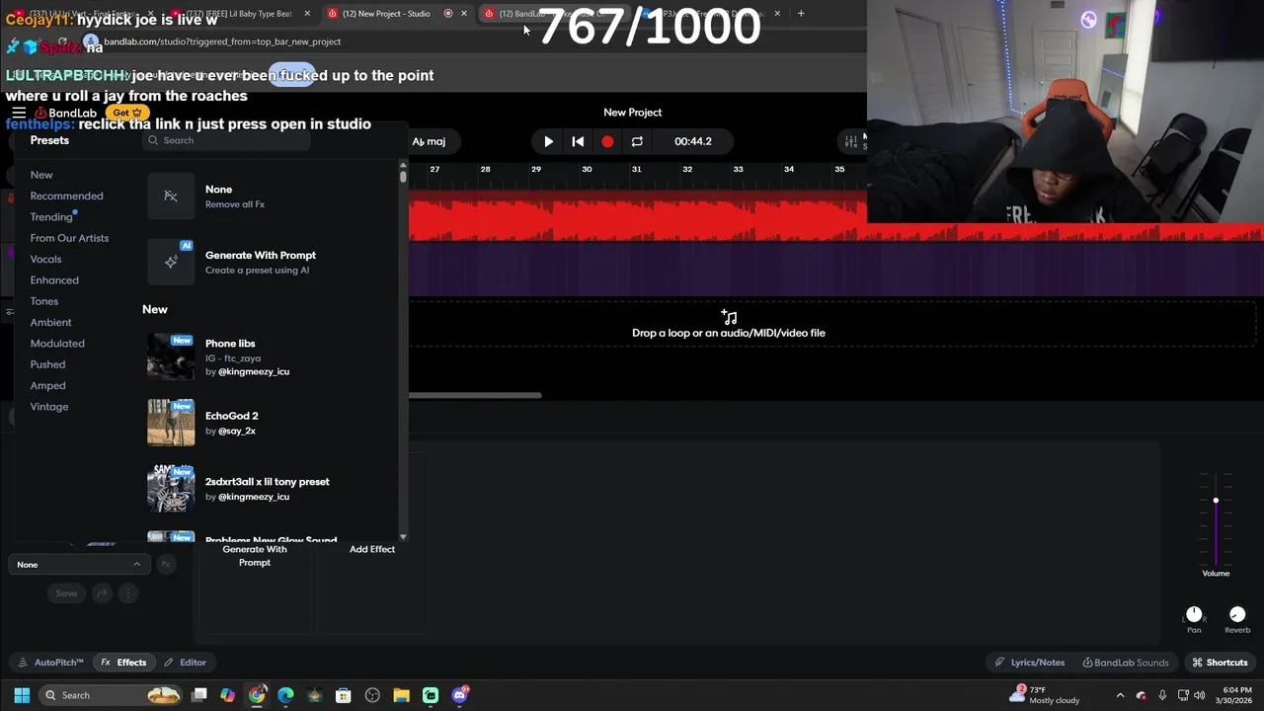Open BandLab Sounds panel
1264x711 pixels.
click(1126, 663)
